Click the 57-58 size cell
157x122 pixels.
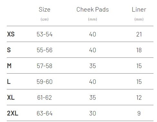(44, 66)
